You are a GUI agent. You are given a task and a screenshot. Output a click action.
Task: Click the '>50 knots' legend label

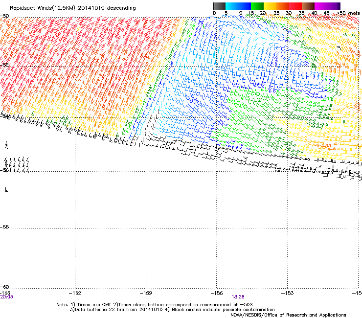point(348,13)
